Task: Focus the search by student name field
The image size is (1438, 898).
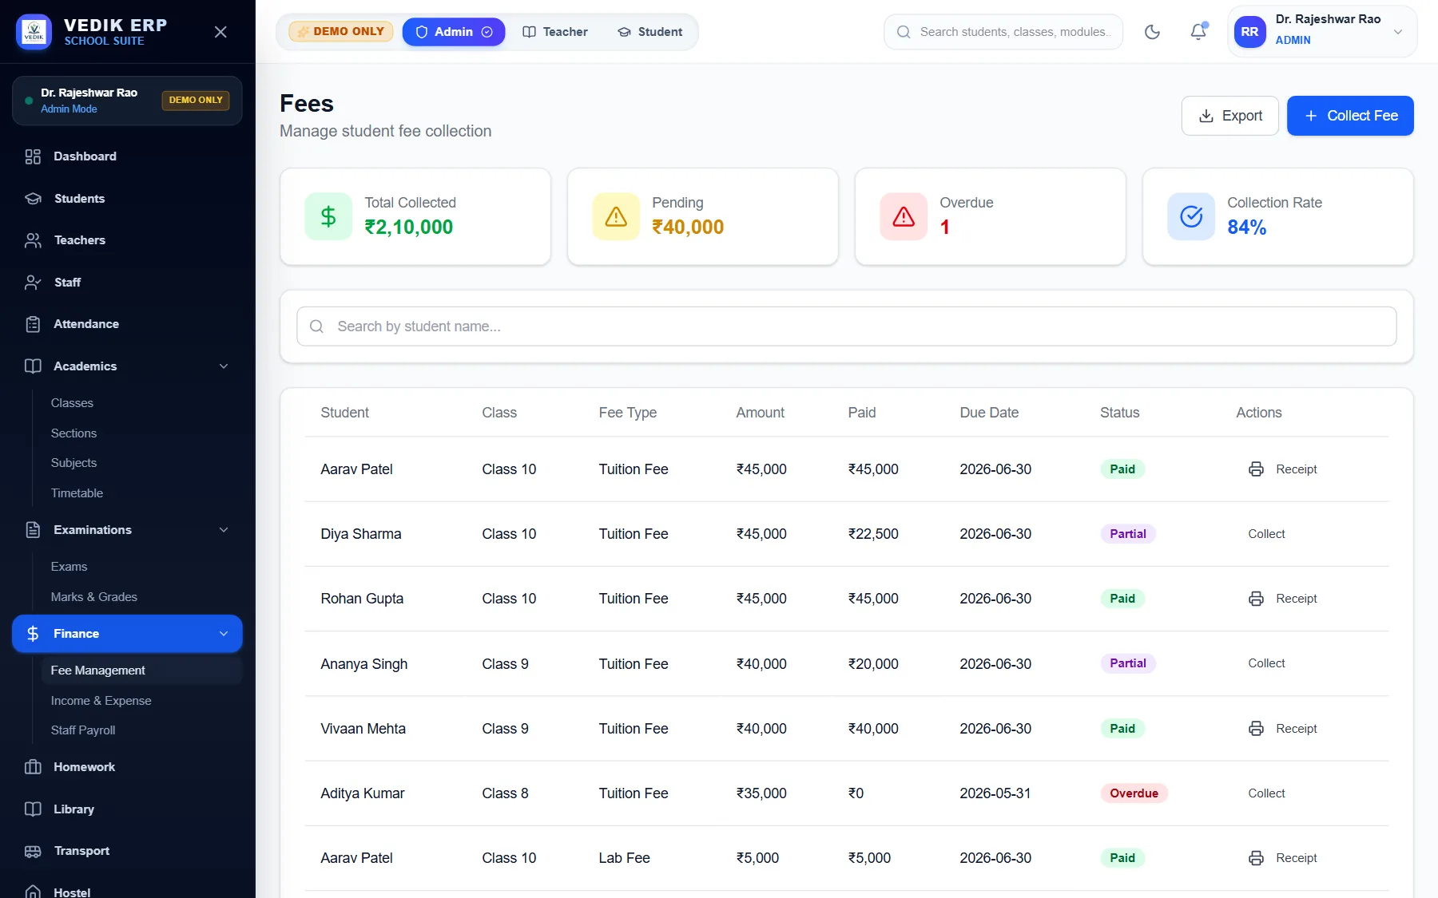Action: click(x=847, y=326)
